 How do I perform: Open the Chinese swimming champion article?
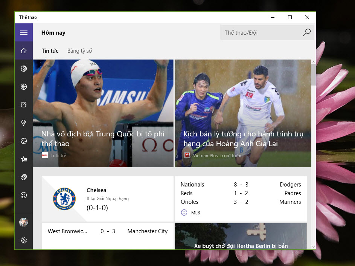pos(103,113)
